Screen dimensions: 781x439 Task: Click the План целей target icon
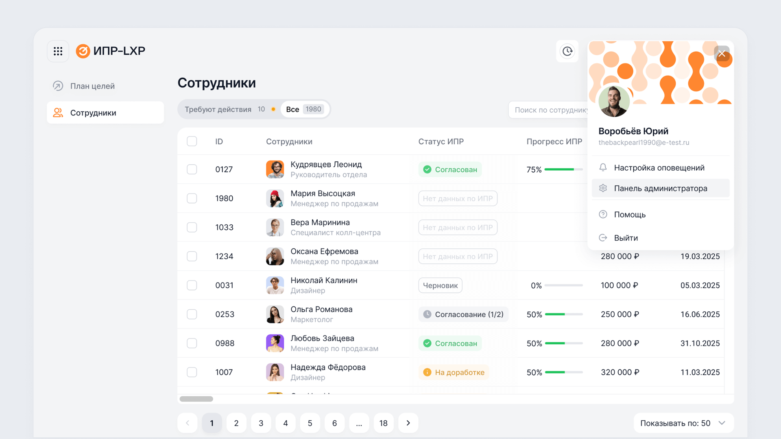point(58,86)
